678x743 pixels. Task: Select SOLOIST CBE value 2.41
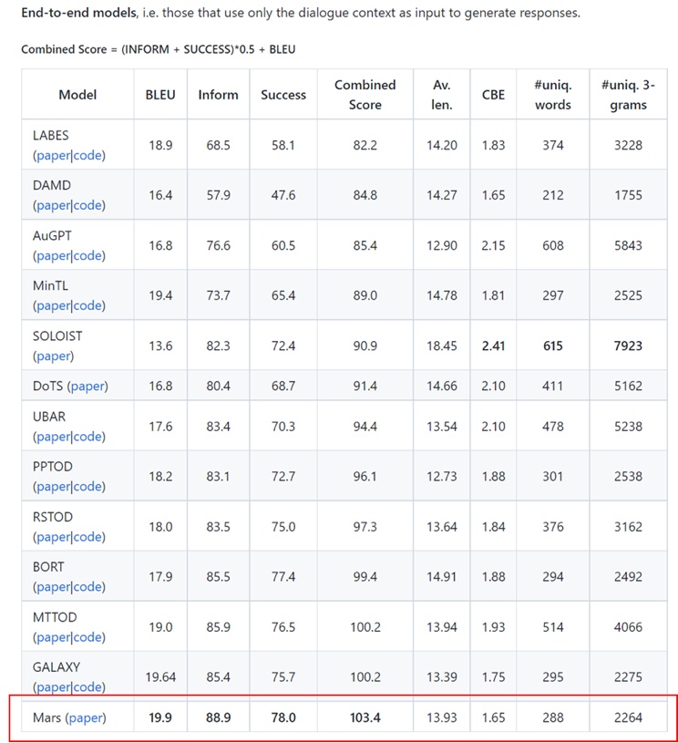[x=493, y=346]
